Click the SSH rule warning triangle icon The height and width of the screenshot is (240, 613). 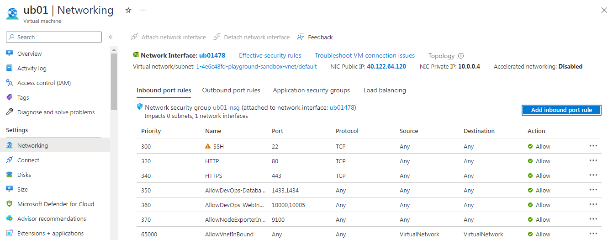tap(208, 147)
